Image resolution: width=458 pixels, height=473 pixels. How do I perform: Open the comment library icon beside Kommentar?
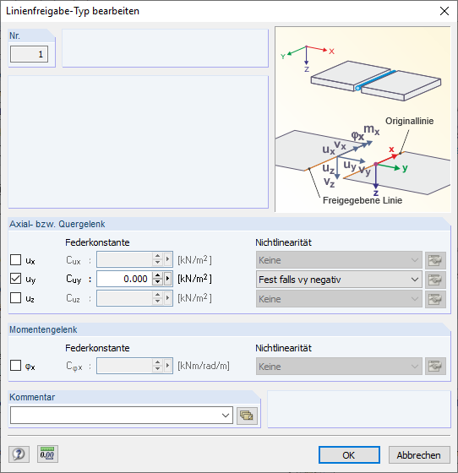(247, 416)
